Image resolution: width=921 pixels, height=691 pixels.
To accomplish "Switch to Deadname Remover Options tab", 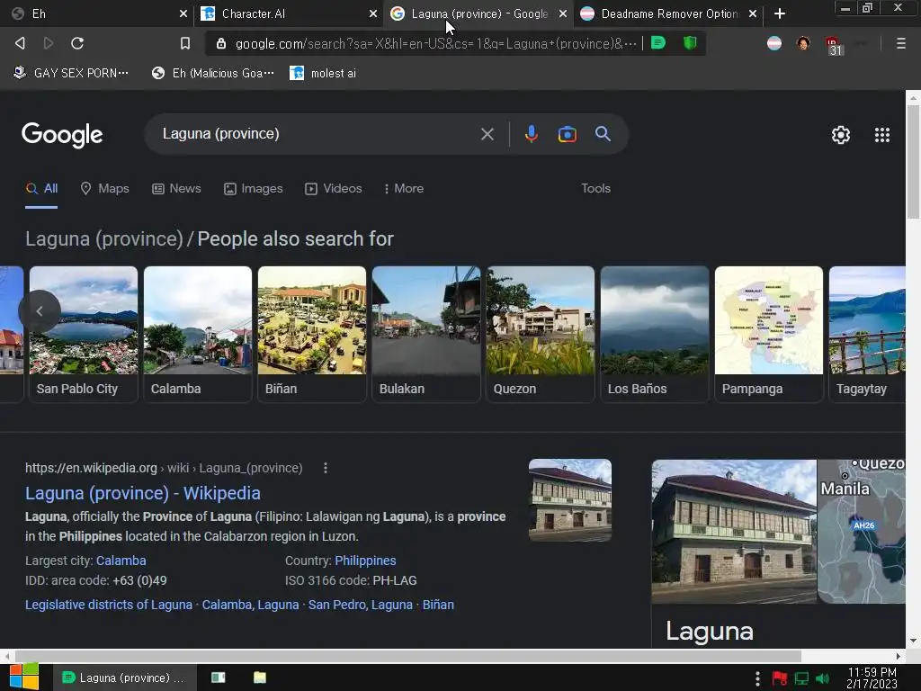I will pyautogui.click(x=669, y=13).
